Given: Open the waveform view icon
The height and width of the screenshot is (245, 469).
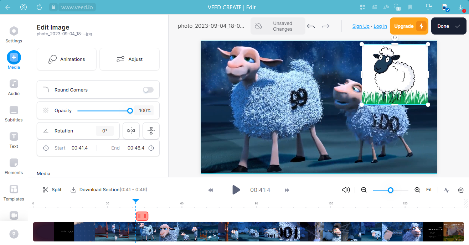Looking at the screenshot, I should [x=447, y=190].
